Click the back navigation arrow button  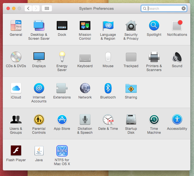point(28,8)
